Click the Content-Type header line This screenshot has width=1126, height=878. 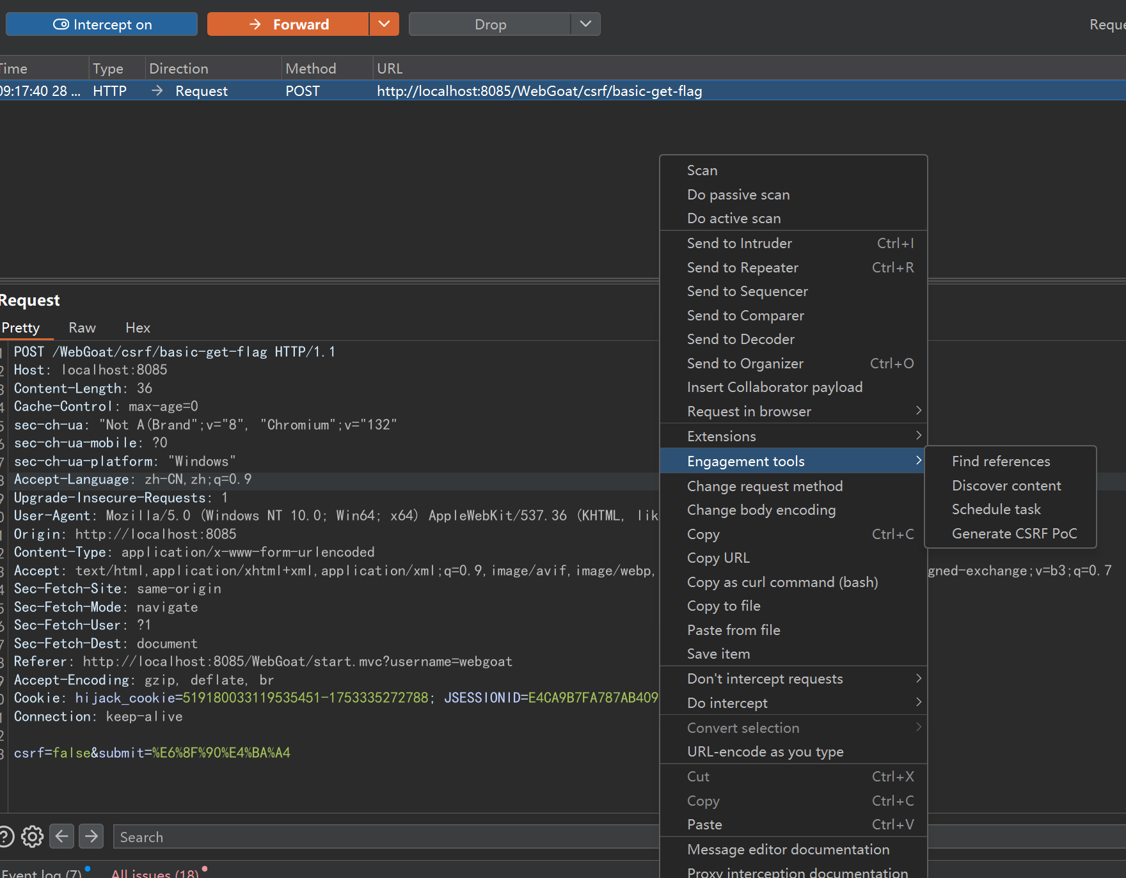tap(194, 552)
